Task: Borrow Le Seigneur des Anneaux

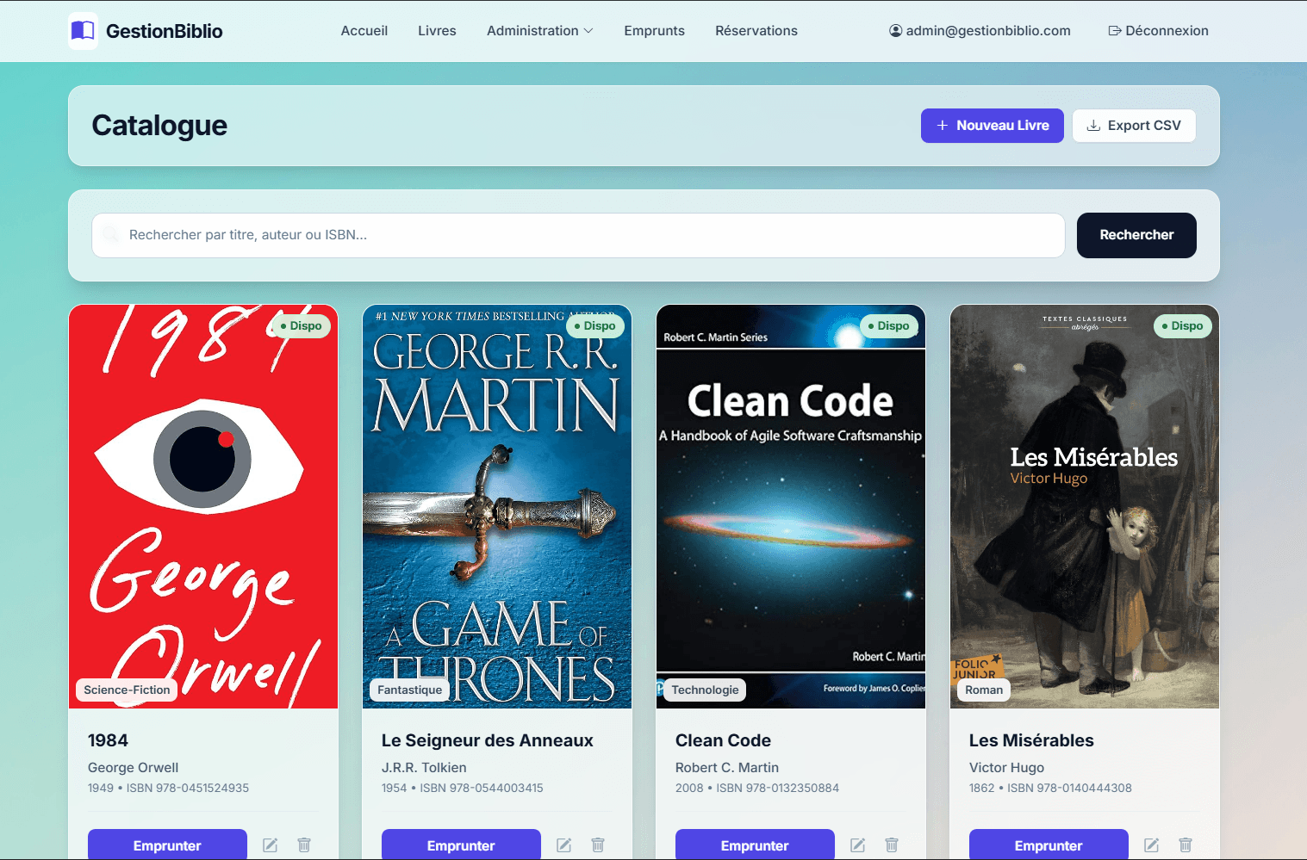Action: click(x=461, y=845)
